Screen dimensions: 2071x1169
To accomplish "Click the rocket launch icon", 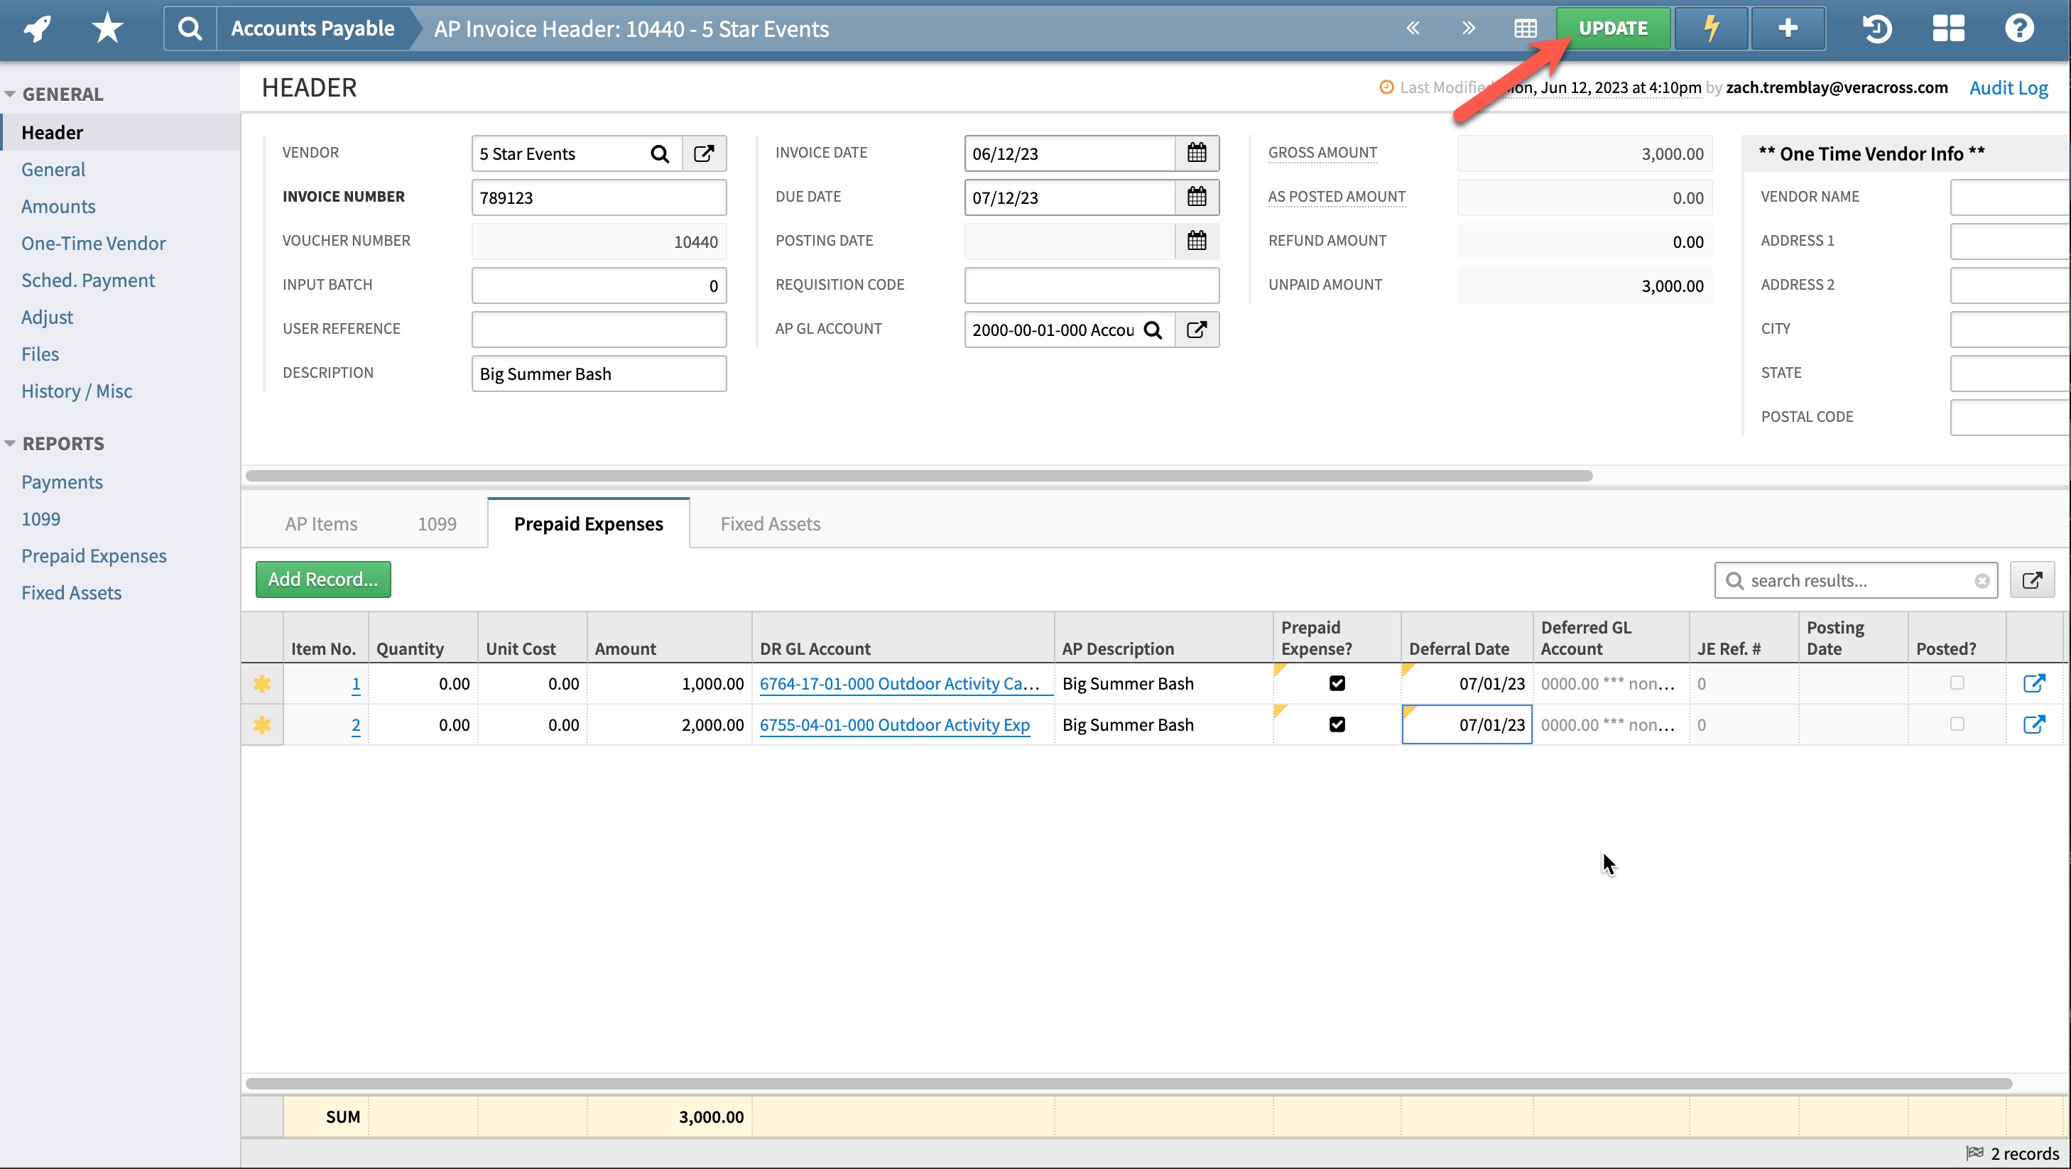I will point(36,28).
